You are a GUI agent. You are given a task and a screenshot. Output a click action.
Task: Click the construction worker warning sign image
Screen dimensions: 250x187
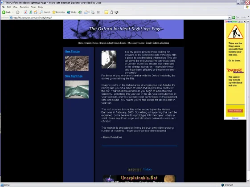pyautogui.click(x=235, y=32)
